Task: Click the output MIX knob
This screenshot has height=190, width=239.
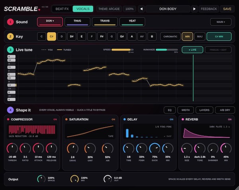Action: tap(74, 179)
